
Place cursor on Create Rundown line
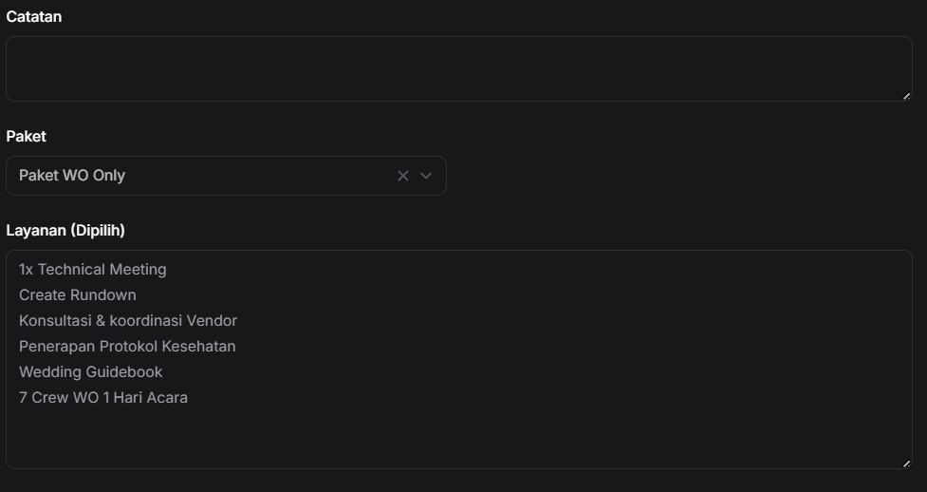tap(78, 295)
